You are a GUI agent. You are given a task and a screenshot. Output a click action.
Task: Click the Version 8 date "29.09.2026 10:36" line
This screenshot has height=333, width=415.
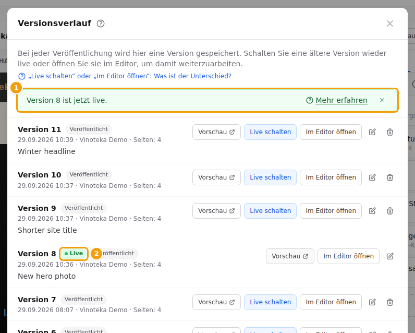click(90, 265)
